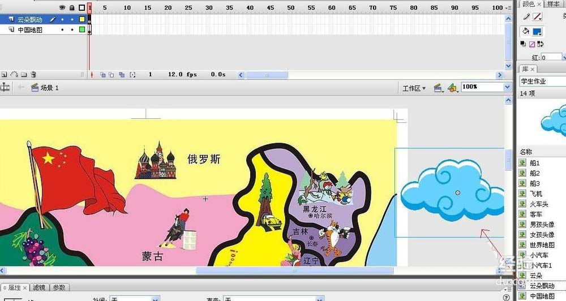Image resolution: width=566 pixels, height=301 pixels.
Task: Open the edit symbols menu
Action: pyautogui.click(x=453, y=88)
